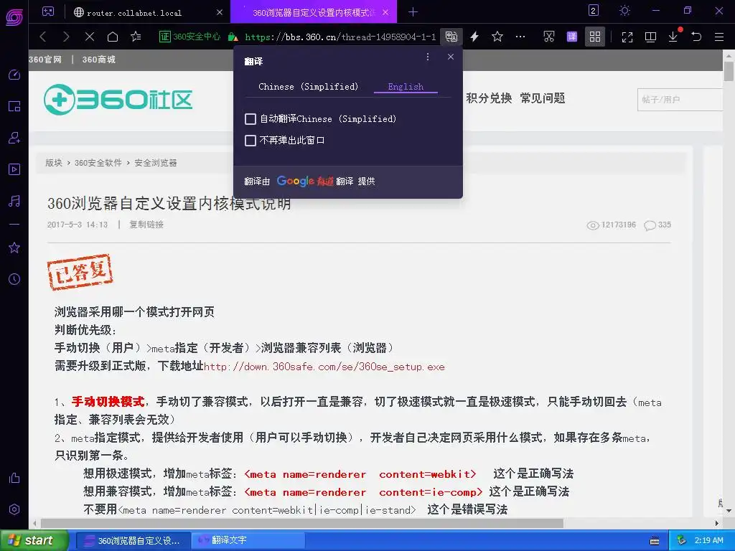Click the 360安全软件 breadcrumb link
The image size is (735, 551).
98,163
